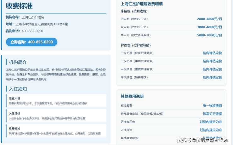The height and width of the screenshot is (145, 233).
Task: Click the institution intro paragraph text
Action: coord(56,74)
